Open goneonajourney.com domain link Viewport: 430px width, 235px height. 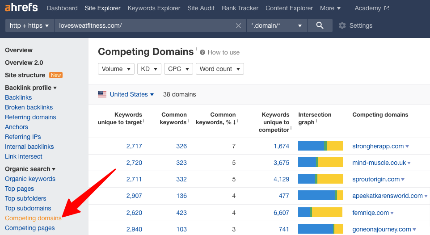pyautogui.click(x=382, y=229)
